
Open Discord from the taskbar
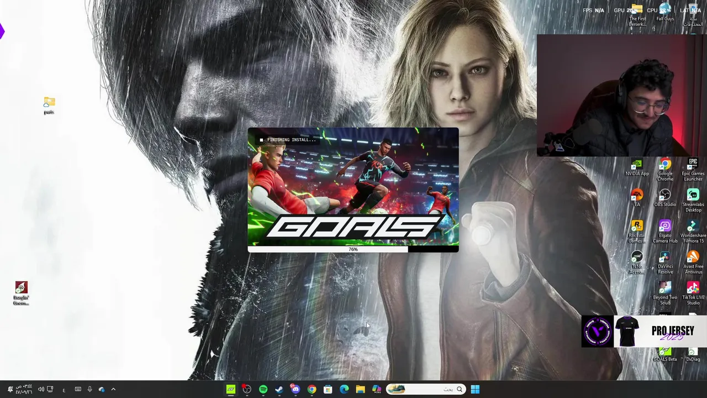click(x=296, y=389)
